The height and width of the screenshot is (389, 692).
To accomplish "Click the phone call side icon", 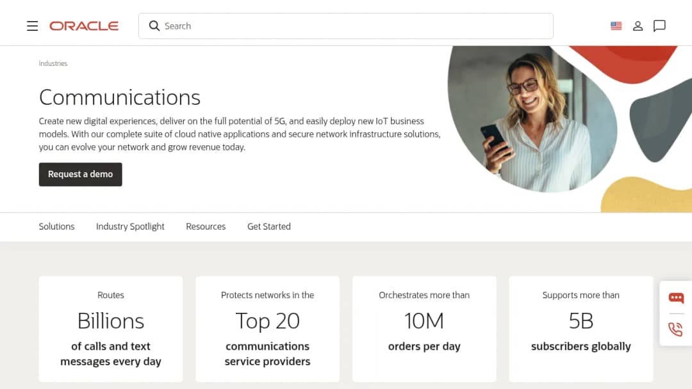I will point(676,329).
